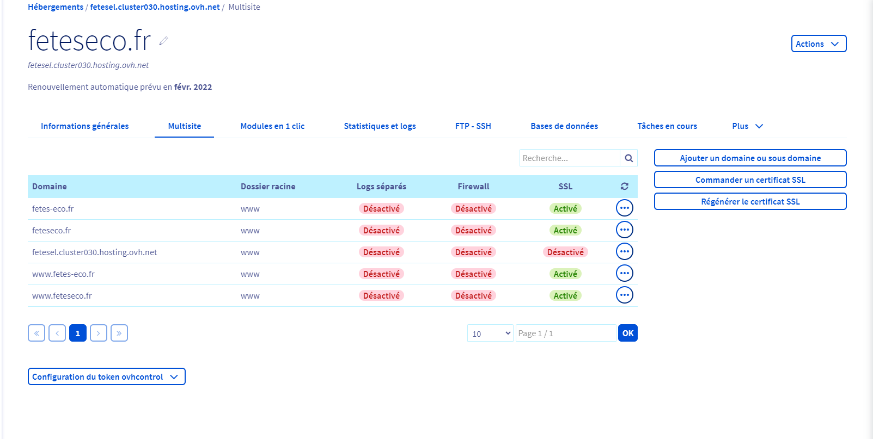Open the options menu for the feteseco.fr row
The width and height of the screenshot is (873, 439).
(624, 230)
